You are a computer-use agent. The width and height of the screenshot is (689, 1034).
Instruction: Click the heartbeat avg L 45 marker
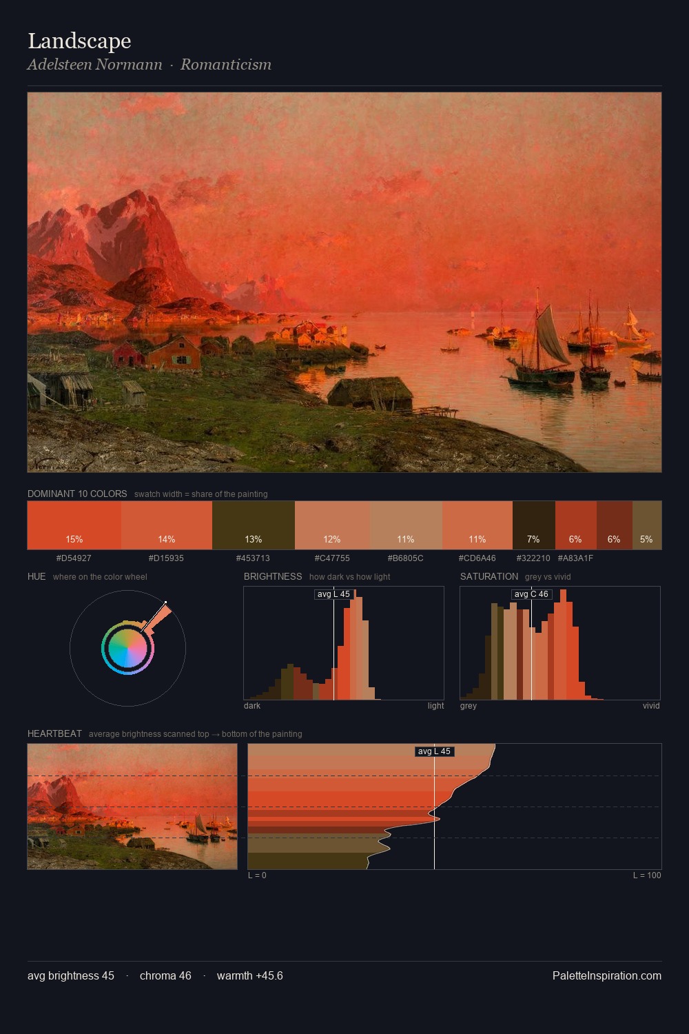(x=434, y=751)
